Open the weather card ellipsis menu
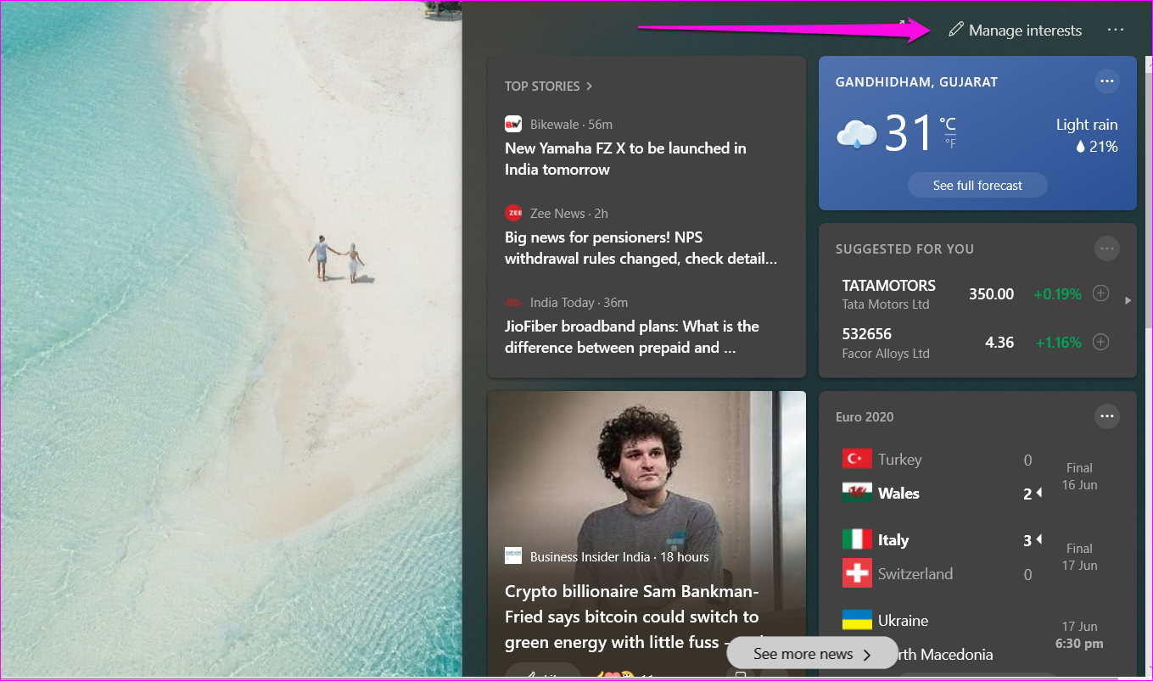Image resolution: width=1153 pixels, height=681 pixels. click(1107, 81)
